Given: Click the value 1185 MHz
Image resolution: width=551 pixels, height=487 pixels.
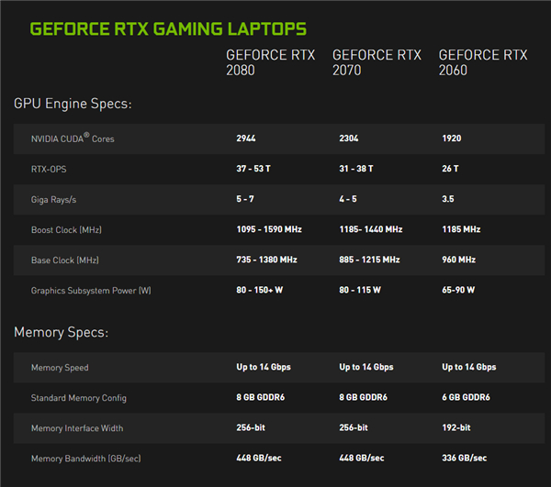Looking at the screenshot, I should click(x=461, y=229).
